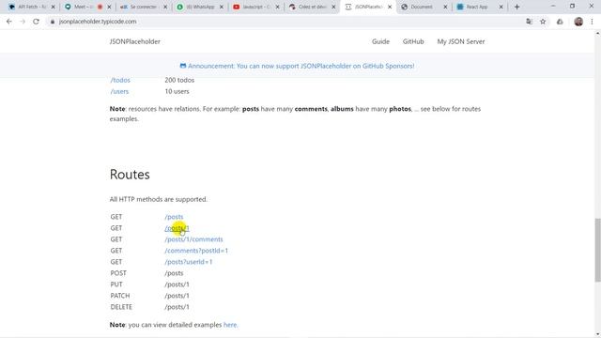601x338 pixels.
Task: Click "All HTTP methods are supported." text
Action: [x=159, y=199]
